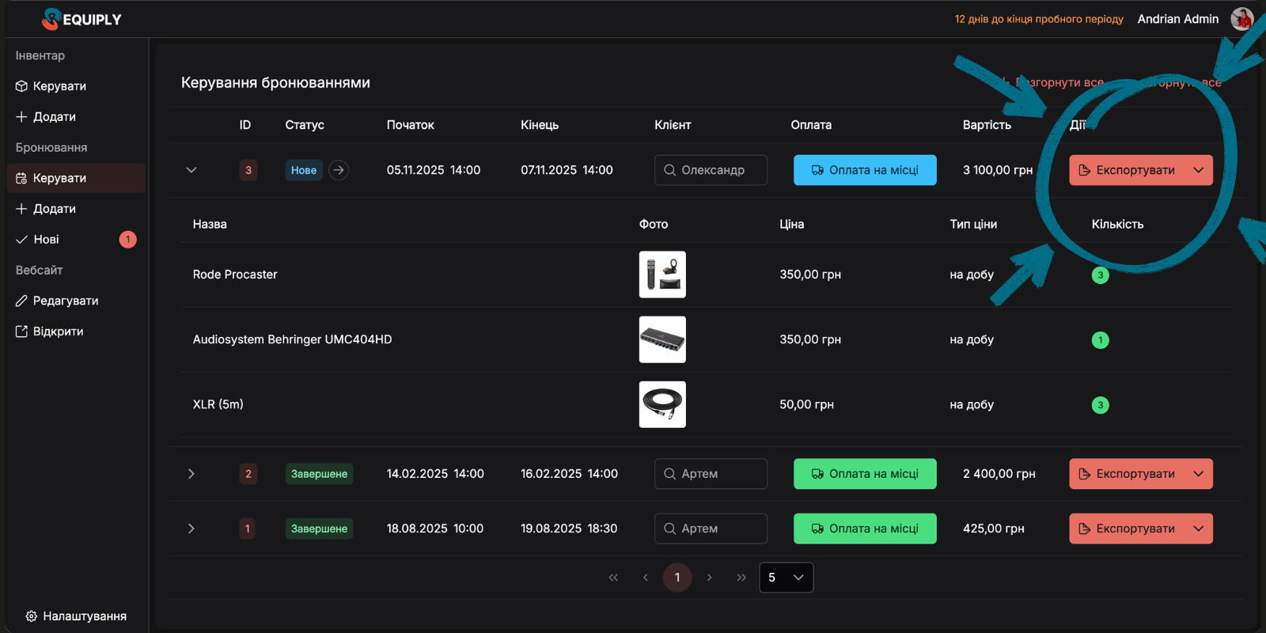This screenshot has height=633, width=1266.
Task: Go to first page of pagination
Action: pos(613,578)
